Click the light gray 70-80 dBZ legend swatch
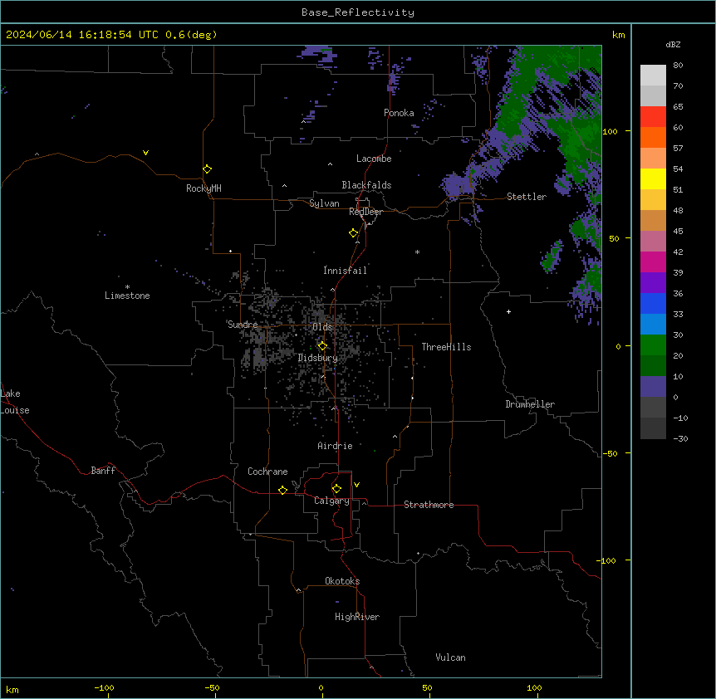The height and width of the screenshot is (699, 716). tap(653, 76)
